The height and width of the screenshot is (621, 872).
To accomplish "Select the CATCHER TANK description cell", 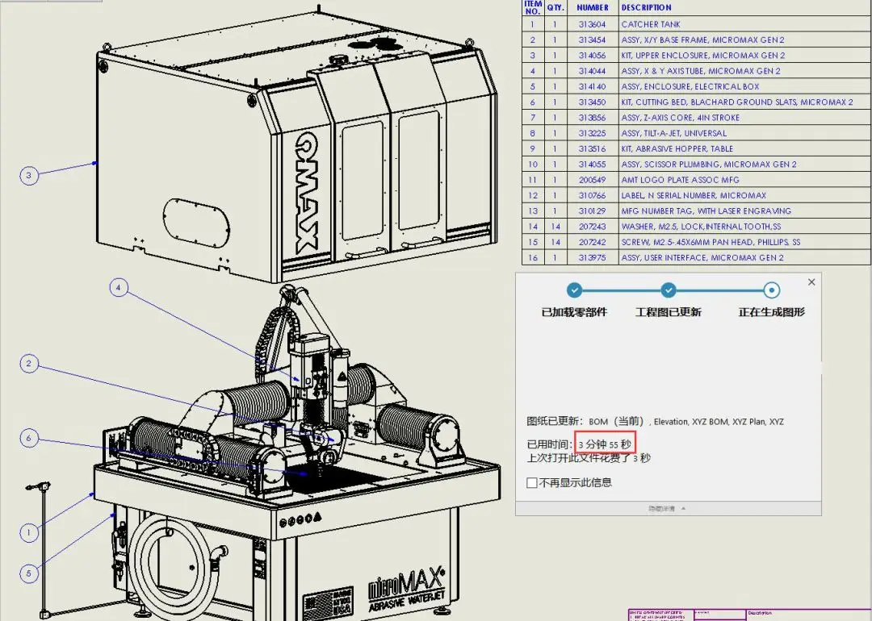I will click(x=744, y=24).
